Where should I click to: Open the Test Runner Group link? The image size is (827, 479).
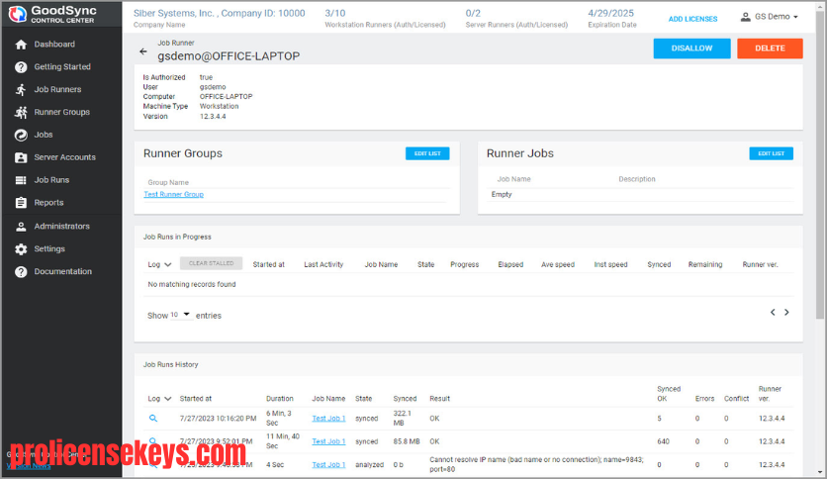click(173, 195)
